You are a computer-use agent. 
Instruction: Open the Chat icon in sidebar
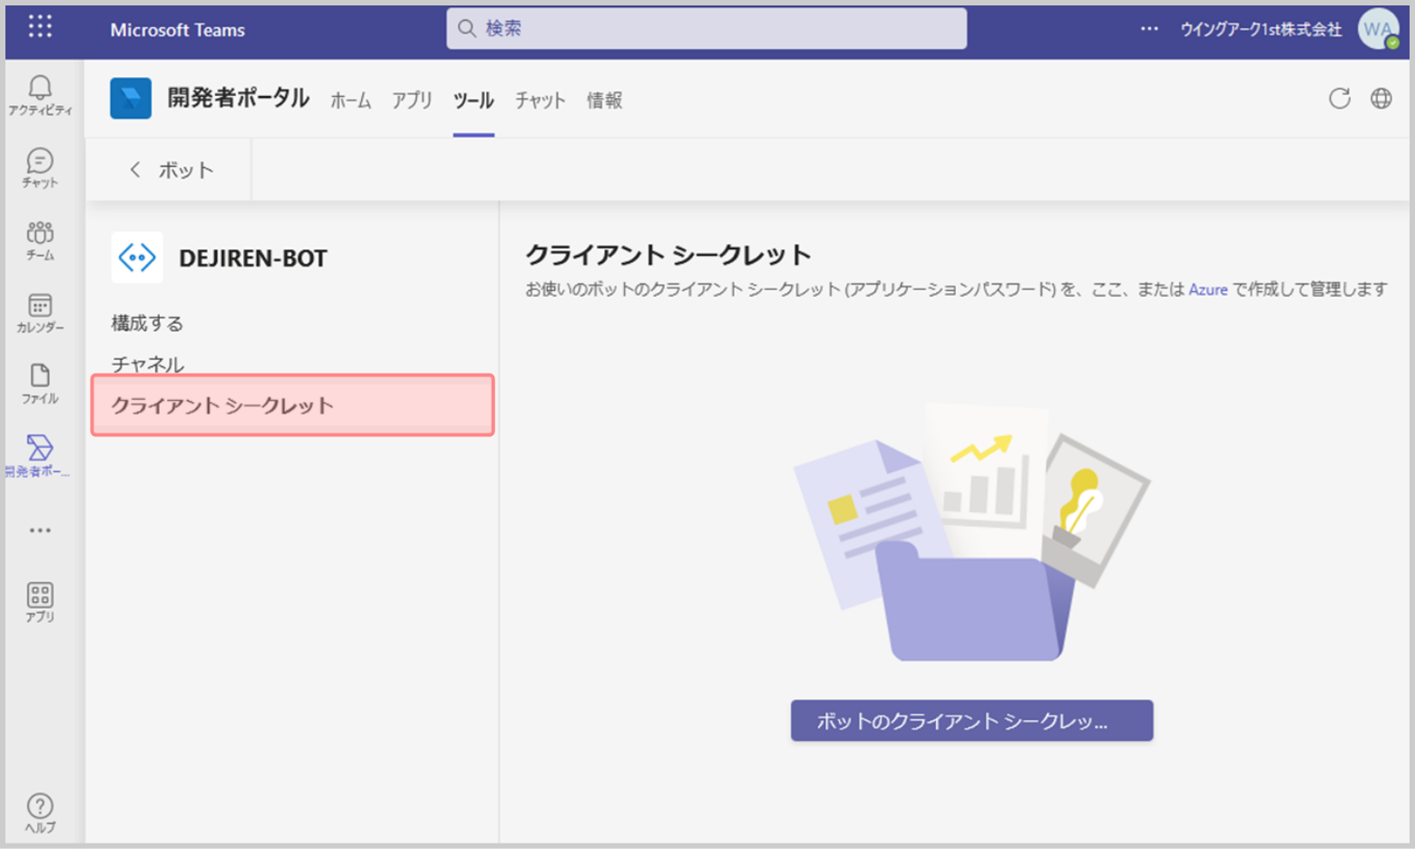point(40,168)
